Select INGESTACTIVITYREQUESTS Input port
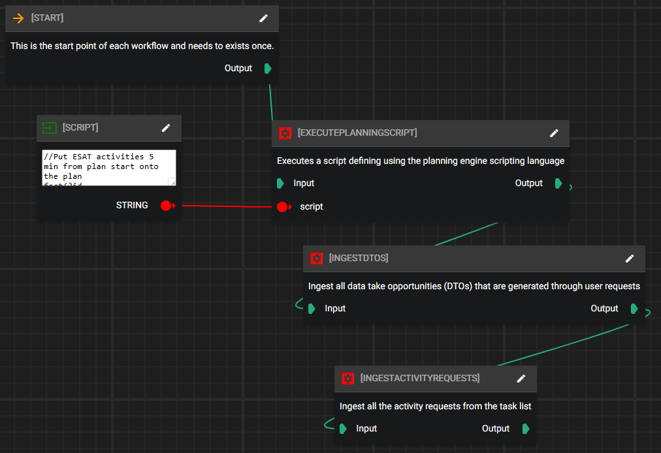Screen dimensions: 661x453 343,429
